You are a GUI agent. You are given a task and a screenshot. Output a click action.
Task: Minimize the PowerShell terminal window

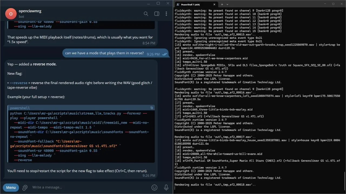pos(326,4)
